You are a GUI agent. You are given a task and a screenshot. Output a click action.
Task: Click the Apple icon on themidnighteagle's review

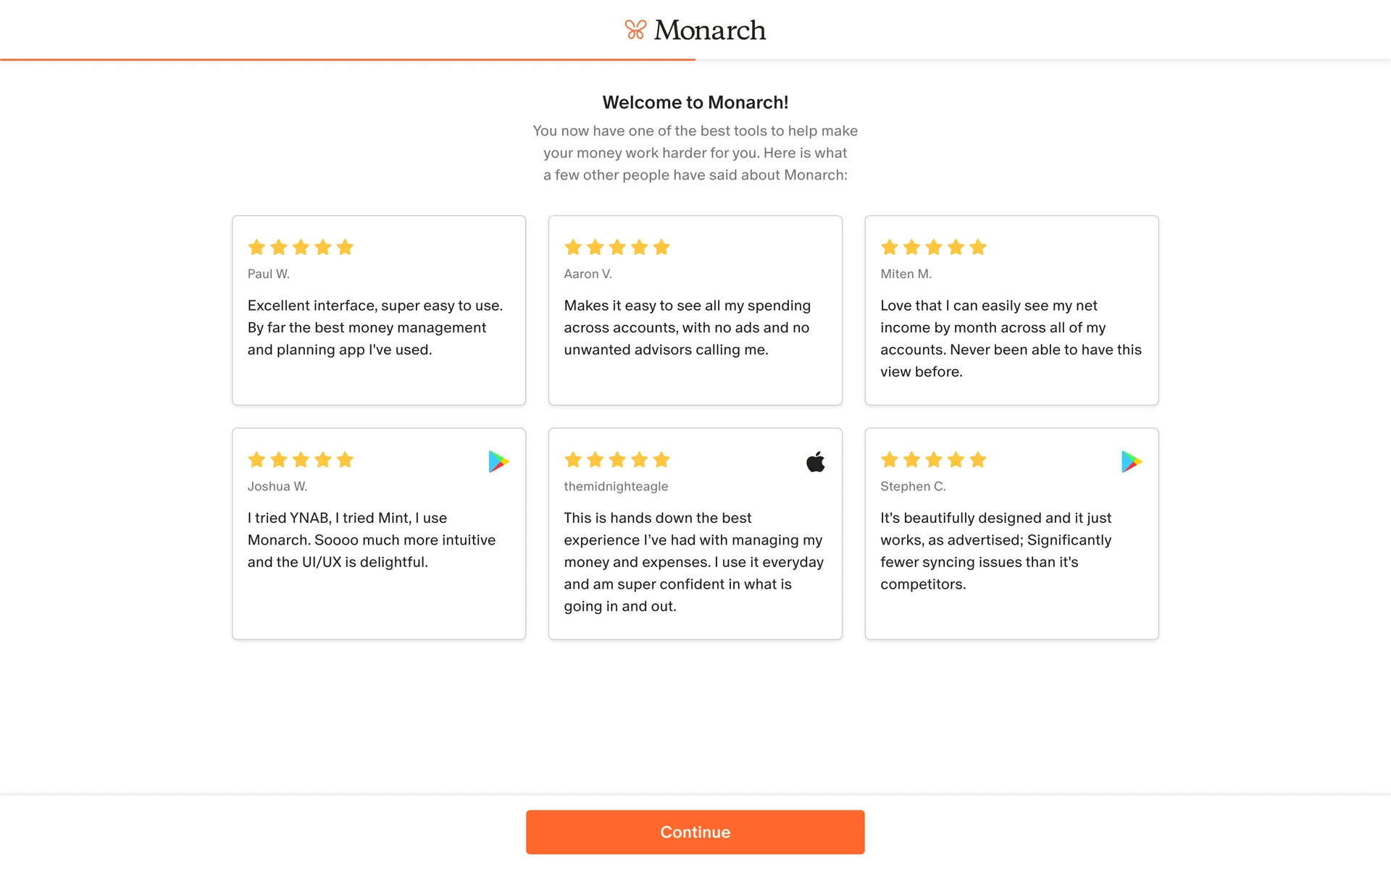pos(816,461)
